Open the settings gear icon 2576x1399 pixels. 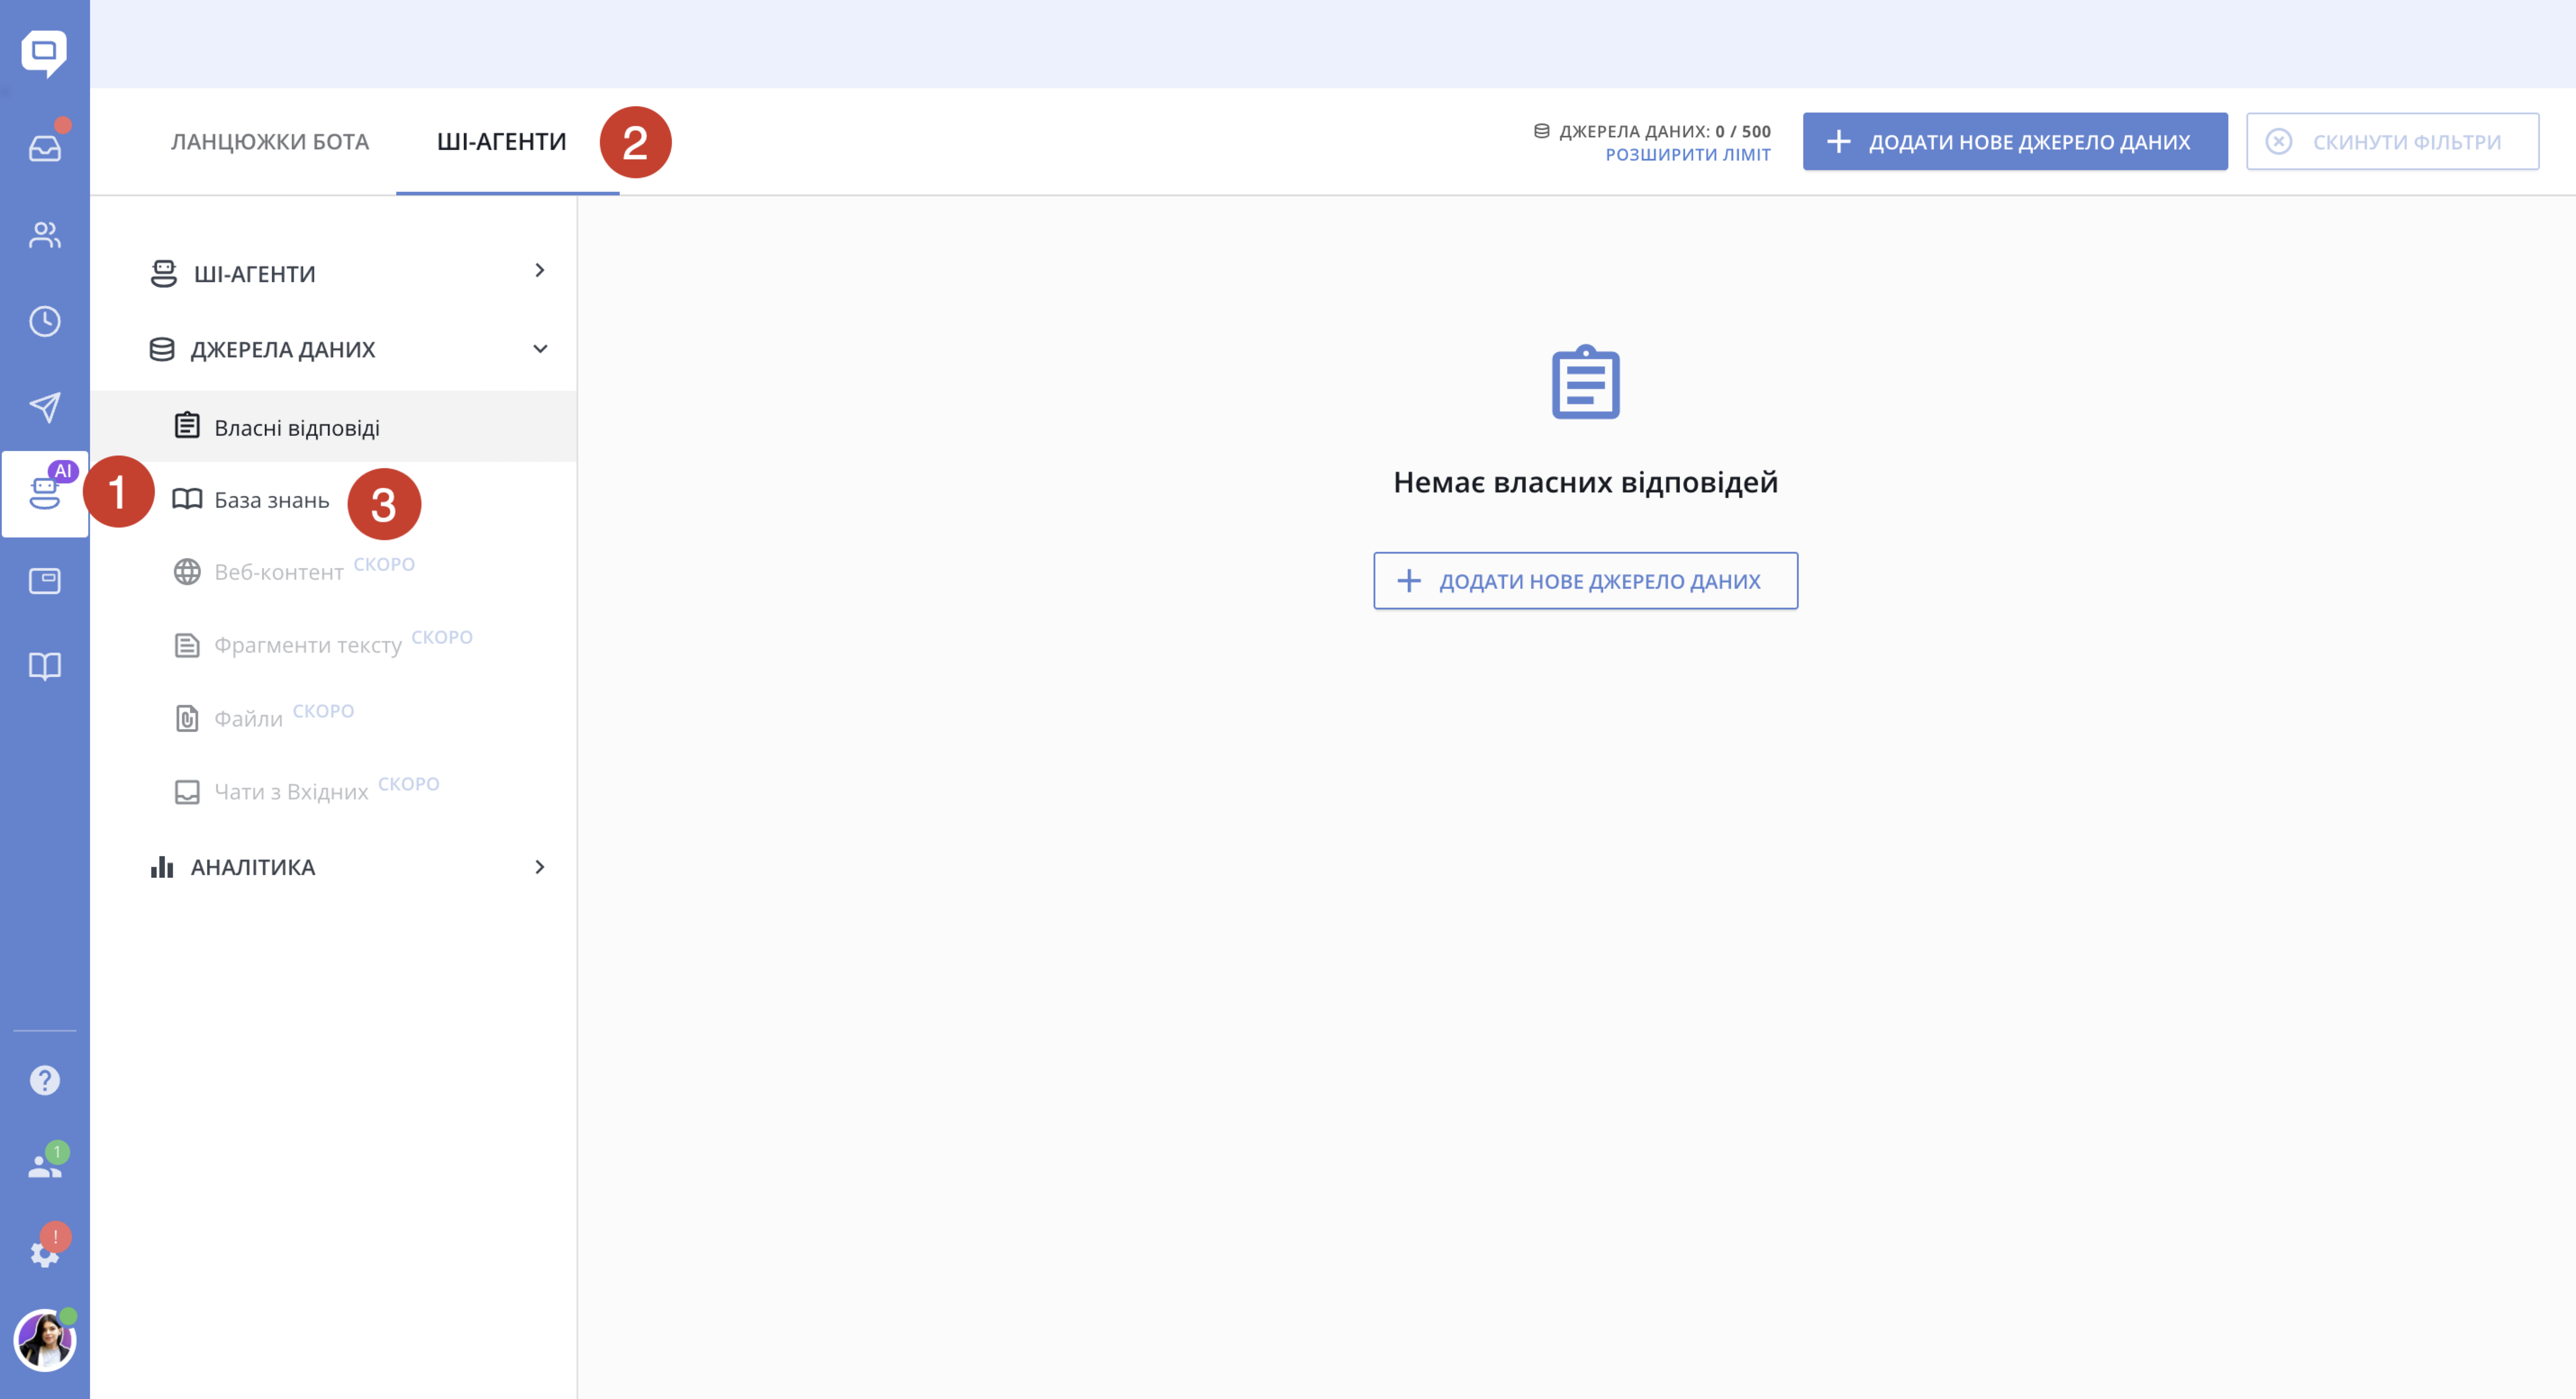click(44, 1254)
